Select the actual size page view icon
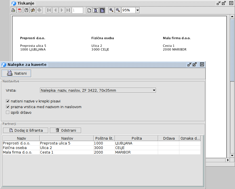Image resolution: width=235 pixels, height=189 pixels. click(x=89, y=10)
